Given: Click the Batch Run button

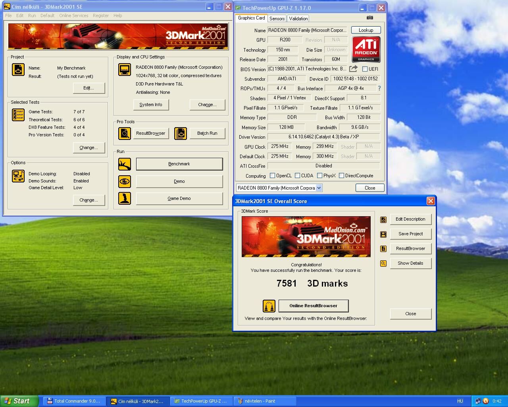Looking at the screenshot, I should click(x=208, y=133).
